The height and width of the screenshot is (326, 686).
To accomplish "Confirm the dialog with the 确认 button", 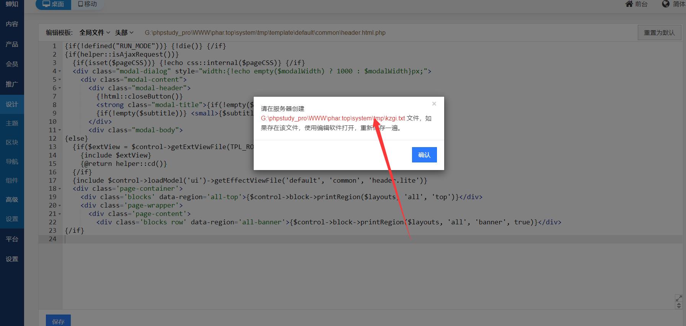I will coord(424,155).
